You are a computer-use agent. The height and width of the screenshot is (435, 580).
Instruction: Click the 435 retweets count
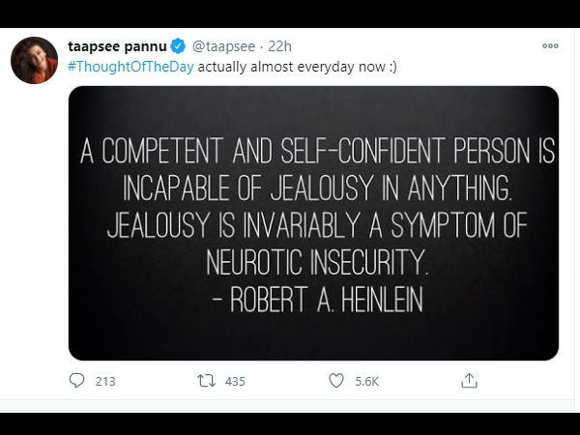(x=235, y=381)
